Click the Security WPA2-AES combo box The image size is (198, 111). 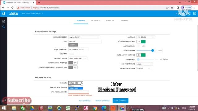[x=76, y=83]
